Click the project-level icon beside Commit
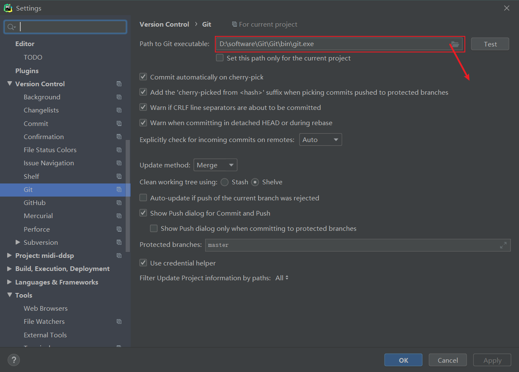Image resolution: width=519 pixels, height=372 pixels. coord(119,123)
